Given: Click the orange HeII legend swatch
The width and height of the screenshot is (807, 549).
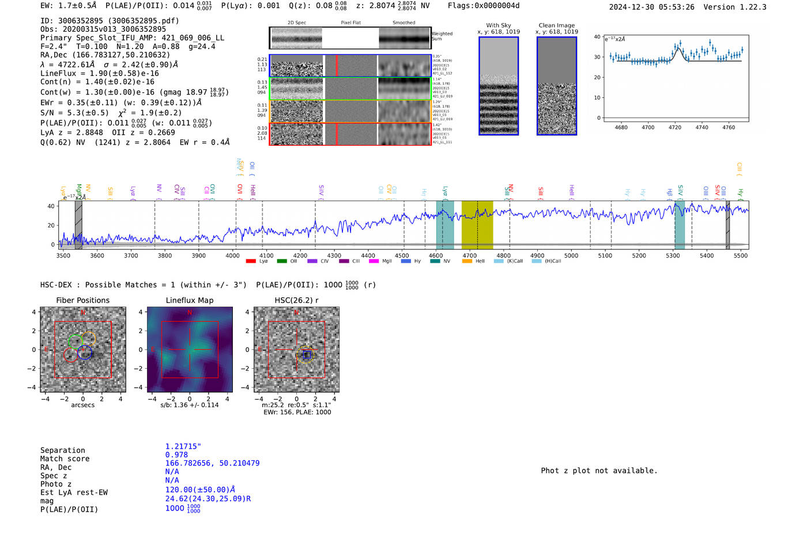Looking at the screenshot, I should (x=467, y=261).
